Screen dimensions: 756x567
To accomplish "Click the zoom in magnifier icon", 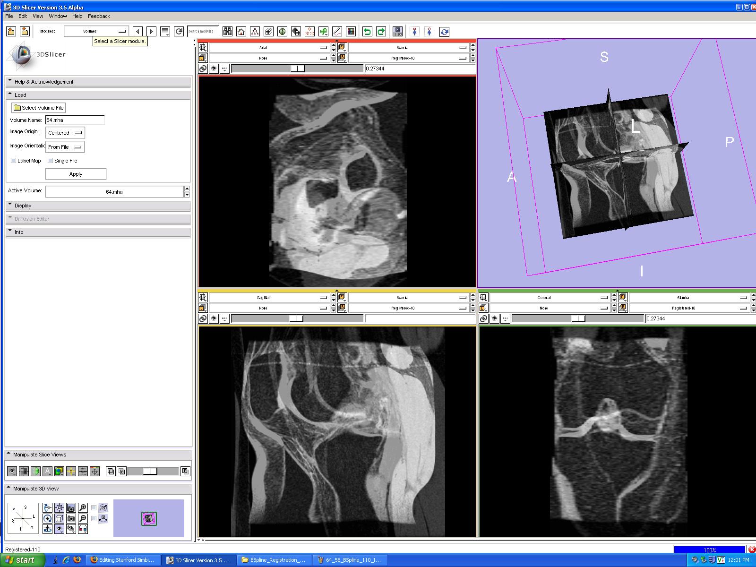I will click(x=83, y=508).
